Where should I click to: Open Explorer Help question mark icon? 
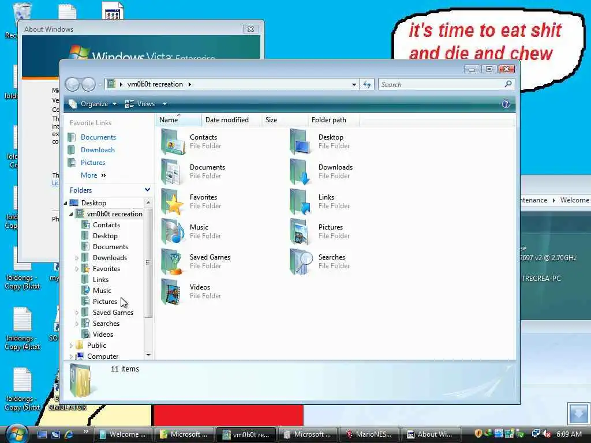coord(506,104)
